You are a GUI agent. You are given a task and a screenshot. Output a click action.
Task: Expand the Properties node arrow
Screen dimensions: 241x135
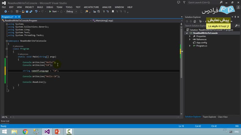click(x=190, y=36)
